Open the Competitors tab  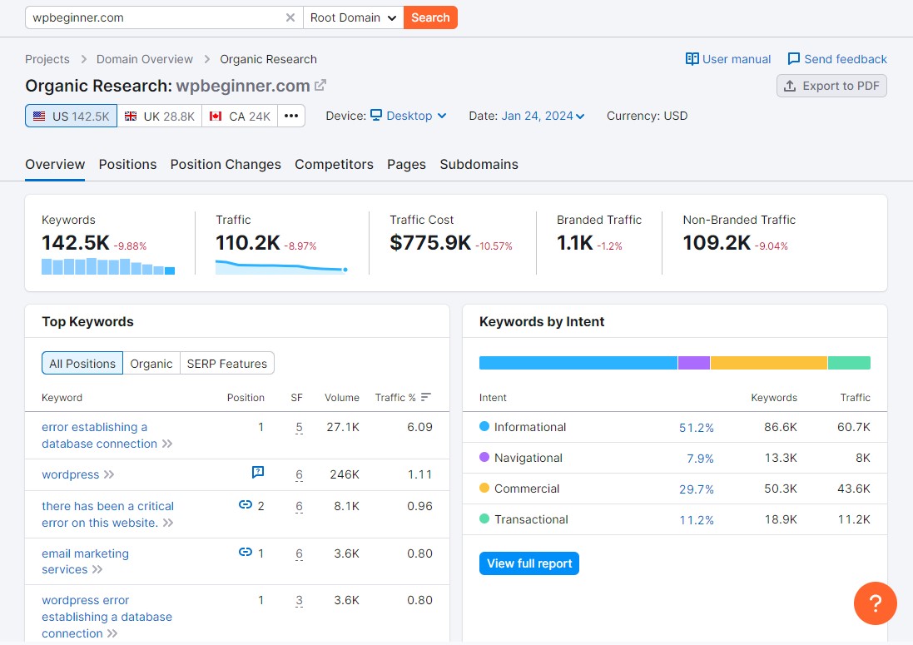(334, 164)
